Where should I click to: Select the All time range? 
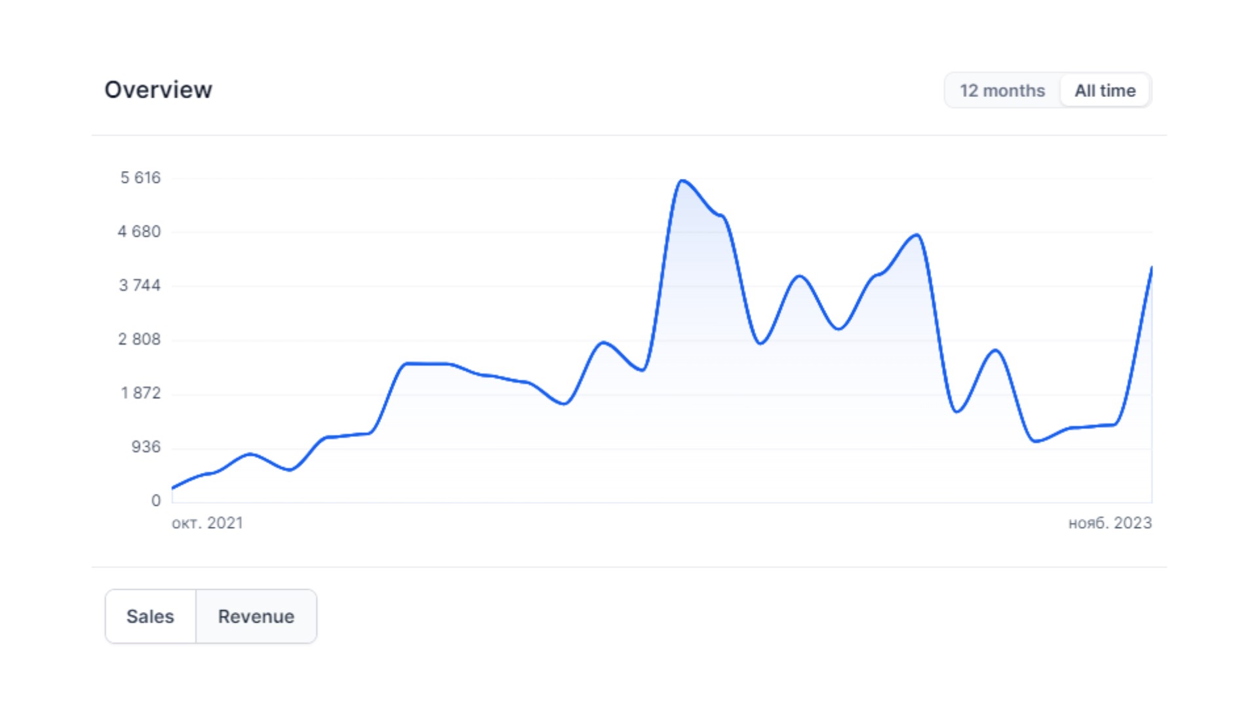click(1105, 90)
